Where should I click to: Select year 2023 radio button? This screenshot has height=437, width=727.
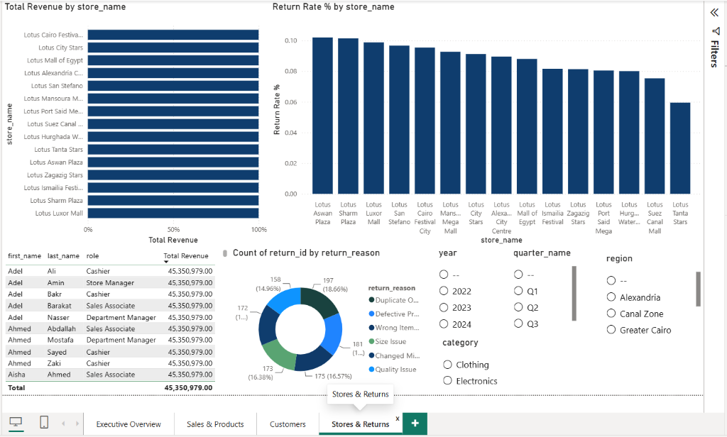444,308
